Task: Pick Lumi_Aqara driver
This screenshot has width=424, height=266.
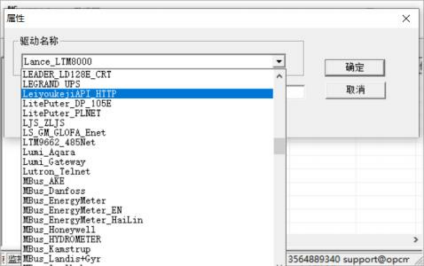Action: [x=147, y=152]
